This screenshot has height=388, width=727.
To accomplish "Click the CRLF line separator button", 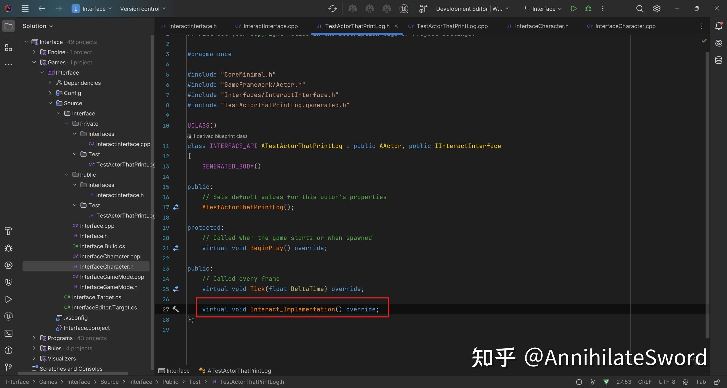I will coord(645,382).
